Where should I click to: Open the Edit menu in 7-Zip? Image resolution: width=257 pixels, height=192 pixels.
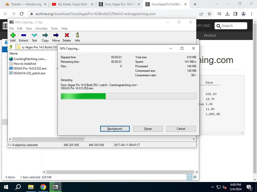click(x=20, y=28)
